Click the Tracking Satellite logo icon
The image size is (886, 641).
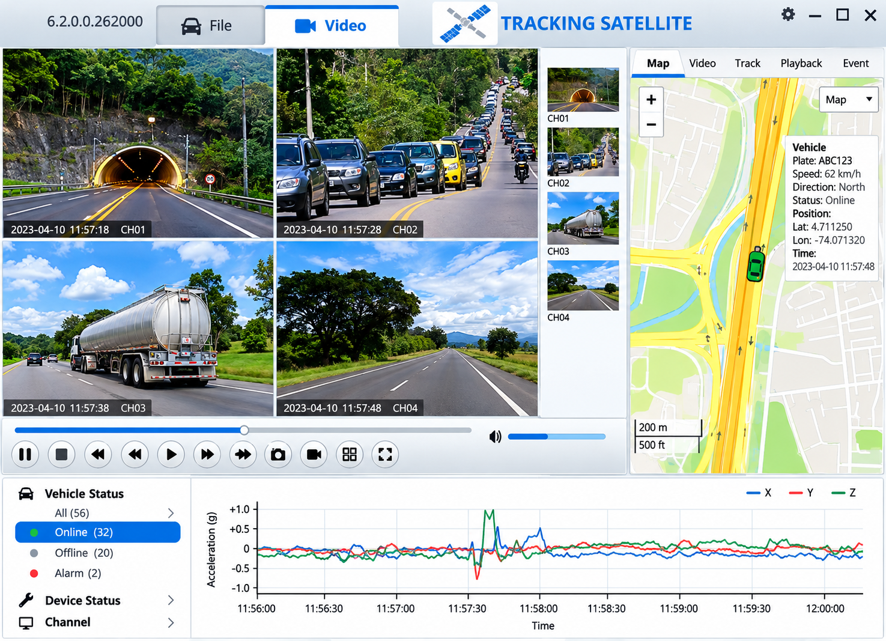click(x=465, y=23)
